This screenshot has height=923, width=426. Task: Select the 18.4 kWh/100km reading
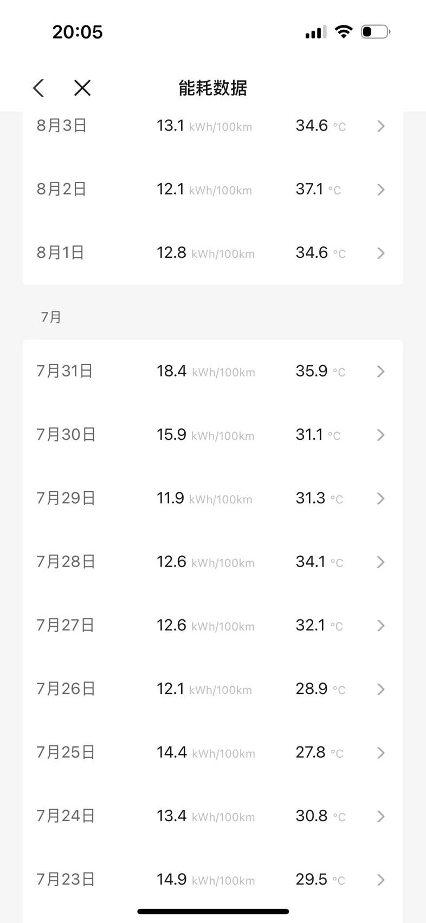[206, 371]
